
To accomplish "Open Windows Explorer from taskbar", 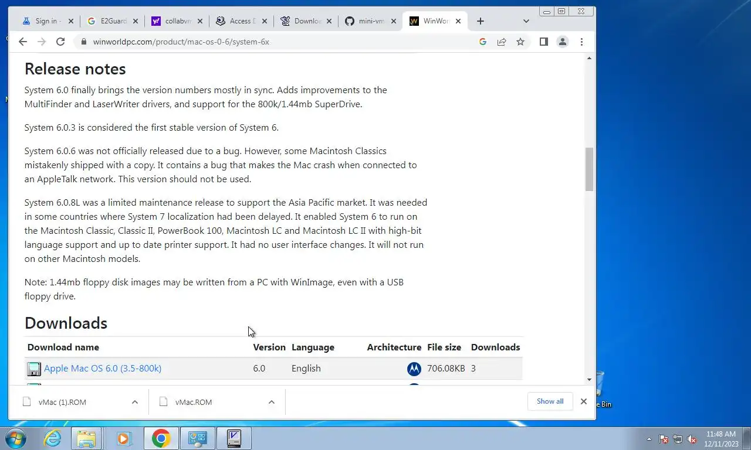I will [x=86, y=438].
